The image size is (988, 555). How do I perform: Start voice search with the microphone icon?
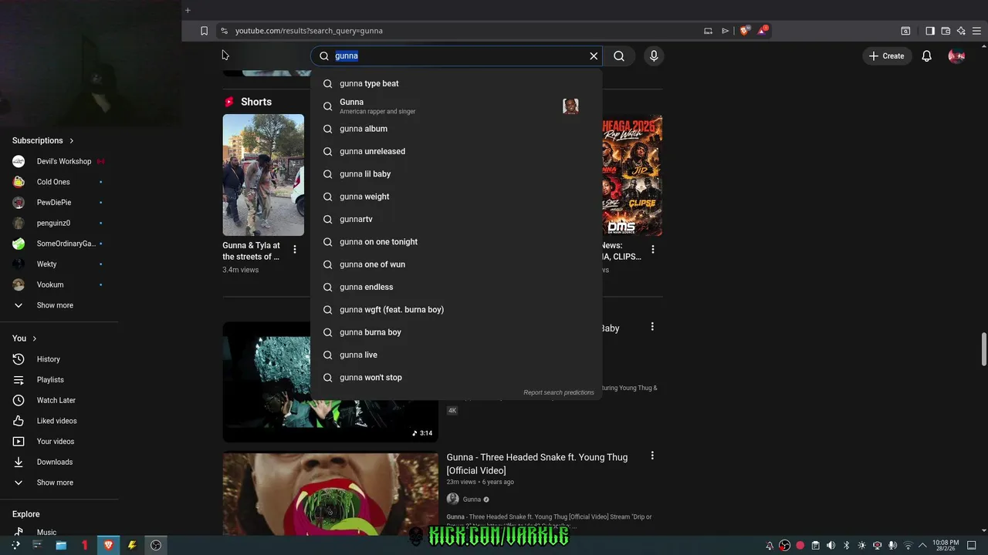pyautogui.click(x=654, y=55)
